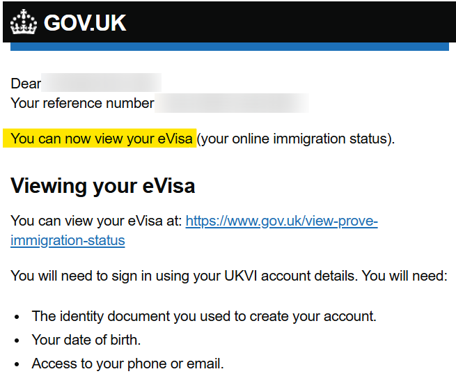Viewport: 456px width, 383px height.
Task: Click the "Dear" greeting word
Action: coord(26,84)
